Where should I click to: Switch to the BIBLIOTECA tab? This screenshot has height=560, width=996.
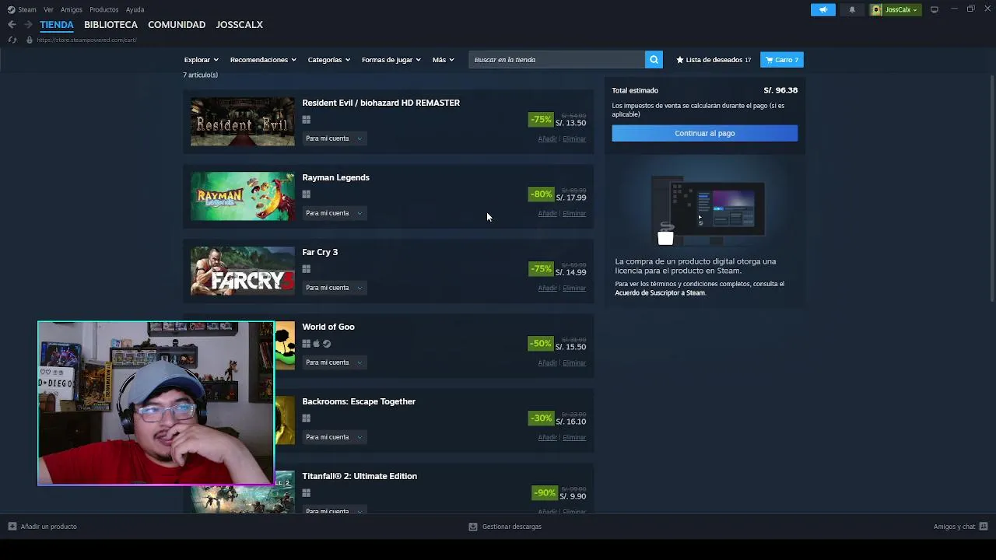click(110, 25)
